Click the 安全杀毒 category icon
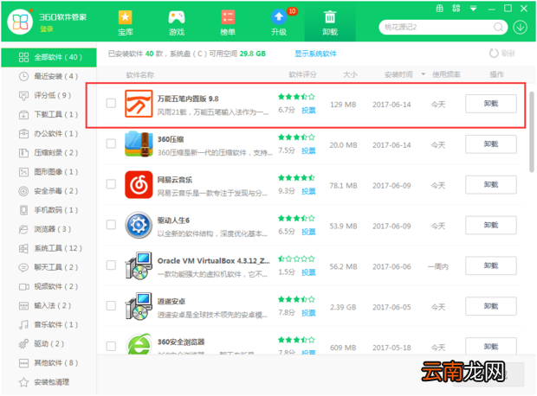Screen dimensions: 537x396 23,191
